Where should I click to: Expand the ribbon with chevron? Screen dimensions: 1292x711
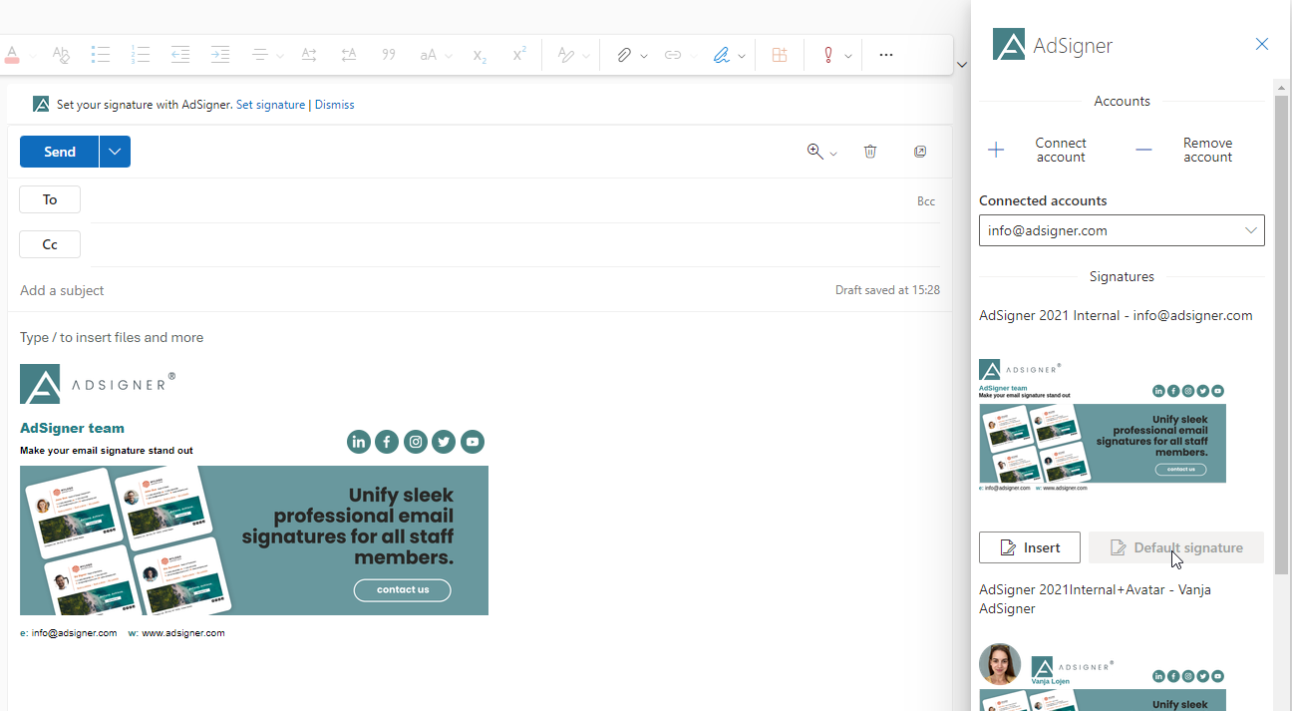(x=962, y=64)
